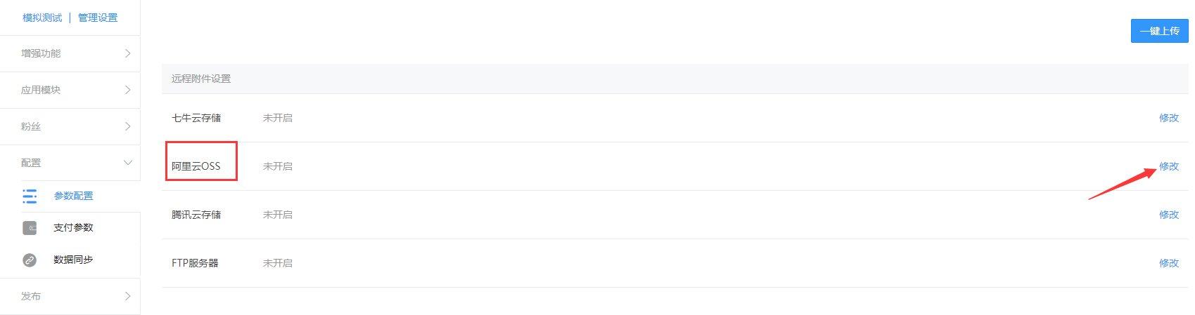The width and height of the screenshot is (1195, 315).
Task: Collapse the 配置 section chevron
Action: 127,163
